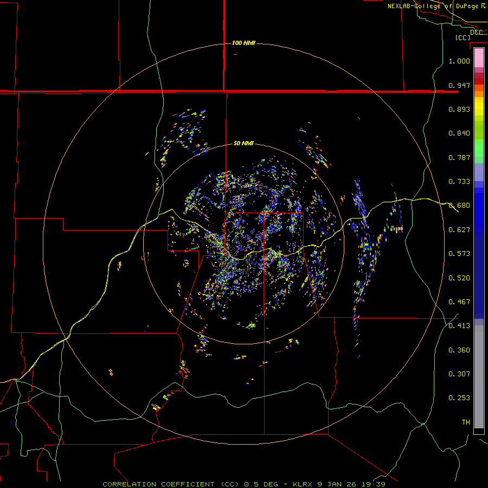Screen dimensions: 488x488
Task: Pick the large gray segment of the color bar
Action: click(479, 377)
